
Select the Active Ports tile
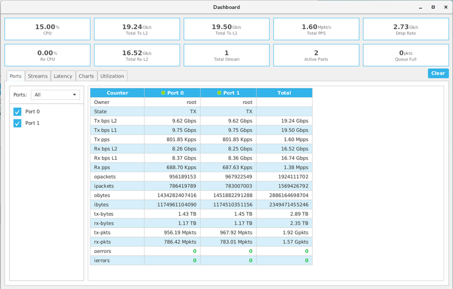tap(316, 55)
